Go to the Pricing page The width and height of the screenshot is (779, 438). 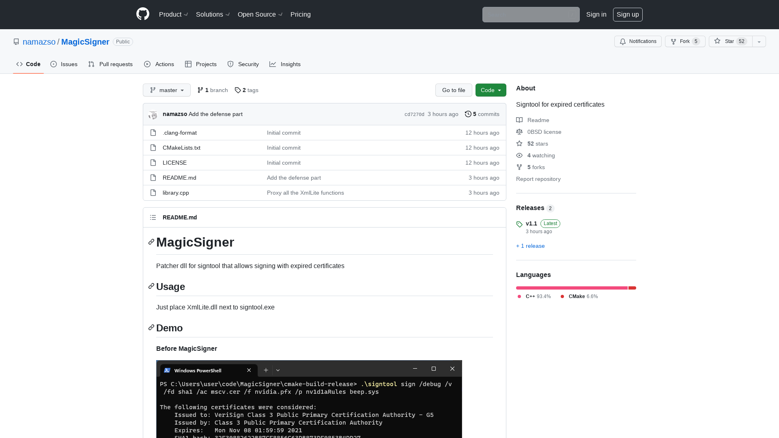point(301,15)
